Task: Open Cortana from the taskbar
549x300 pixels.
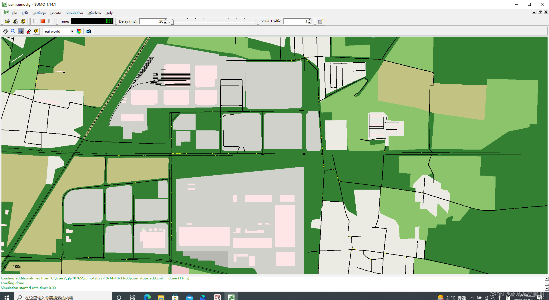Action: [119, 297]
